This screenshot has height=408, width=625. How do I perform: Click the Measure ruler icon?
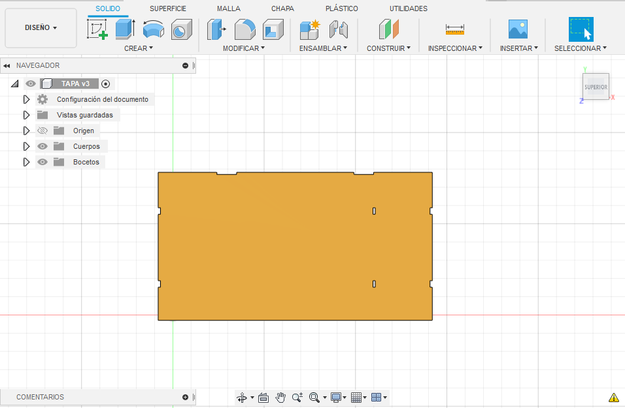click(x=455, y=29)
